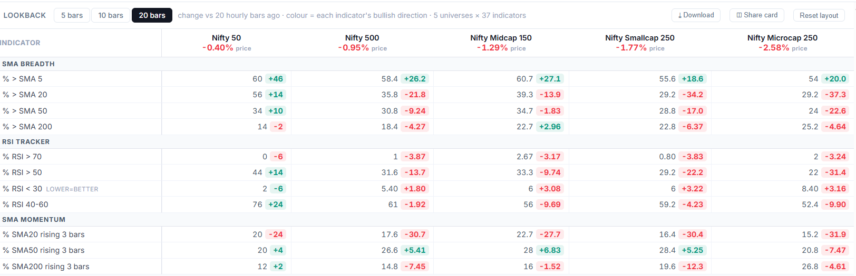The width and height of the screenshot is (856, 276).
Task: Click the RSI TRACKER section header
Action: click(x=26, y=141)
